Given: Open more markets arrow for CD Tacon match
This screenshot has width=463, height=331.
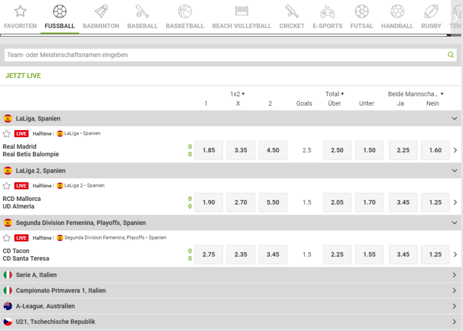Looking at the screenshot, I should tap(455, 254).
